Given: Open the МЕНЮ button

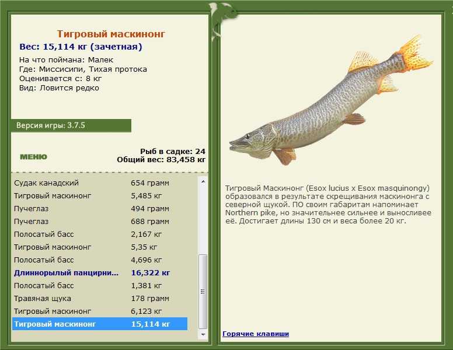Looking at the screenshot, I should pyautogui.click(x=33, y=157).
